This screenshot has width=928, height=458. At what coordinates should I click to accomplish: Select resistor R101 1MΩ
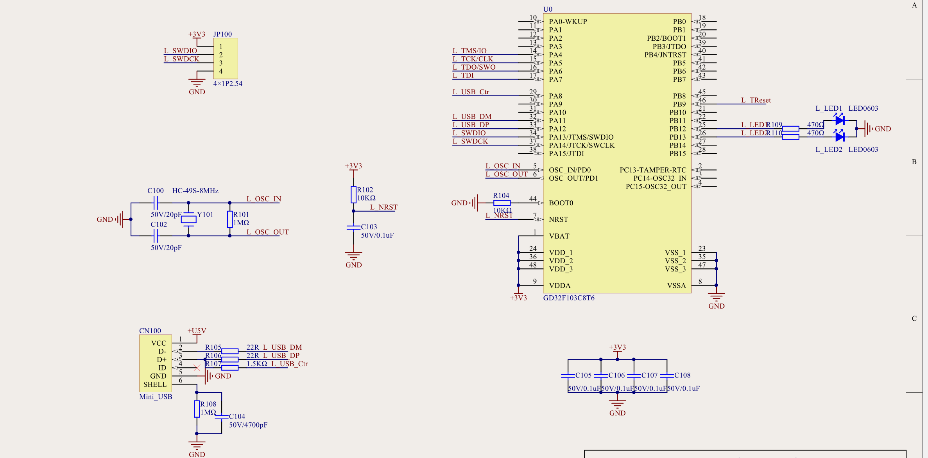(230, 219)
